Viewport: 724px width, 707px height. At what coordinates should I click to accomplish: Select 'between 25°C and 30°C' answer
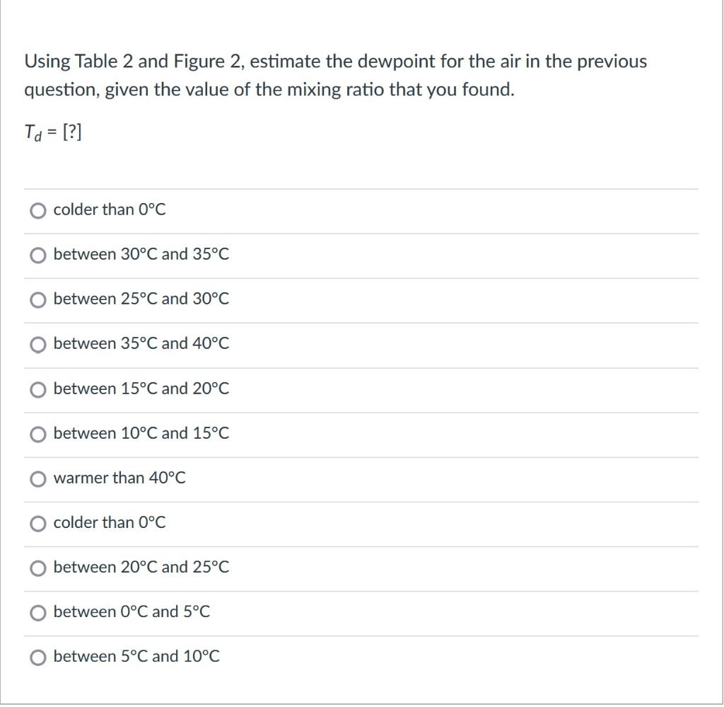[x=37, y=299]
